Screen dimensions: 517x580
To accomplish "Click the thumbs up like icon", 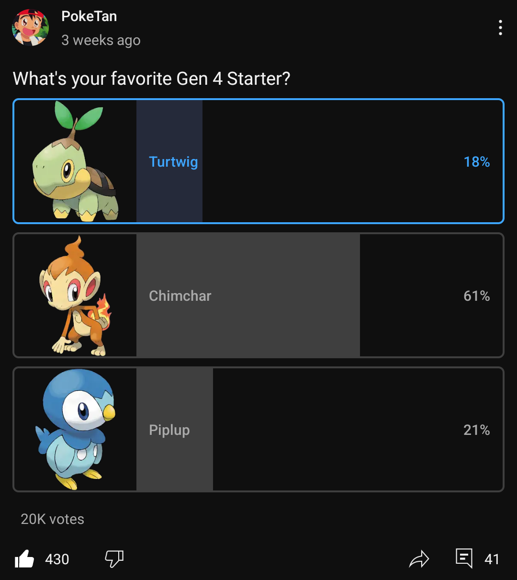I will (x=24, y=558).
